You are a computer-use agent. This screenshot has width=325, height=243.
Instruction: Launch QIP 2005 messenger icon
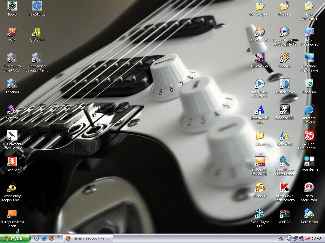tap(37, 32)
